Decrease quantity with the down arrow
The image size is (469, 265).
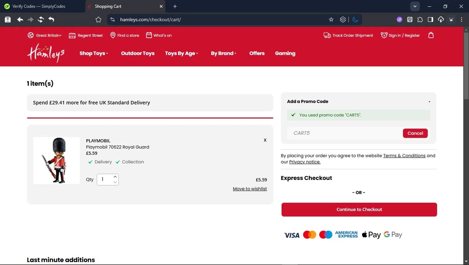point(115,182)
